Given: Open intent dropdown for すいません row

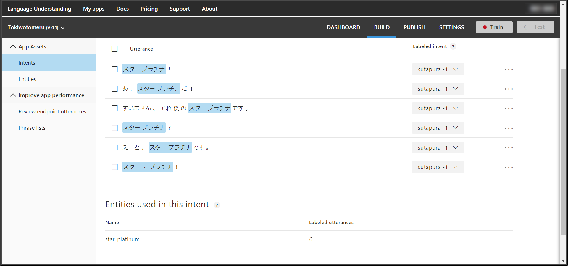Looking at the screenshot, I should tap(438, 108).
